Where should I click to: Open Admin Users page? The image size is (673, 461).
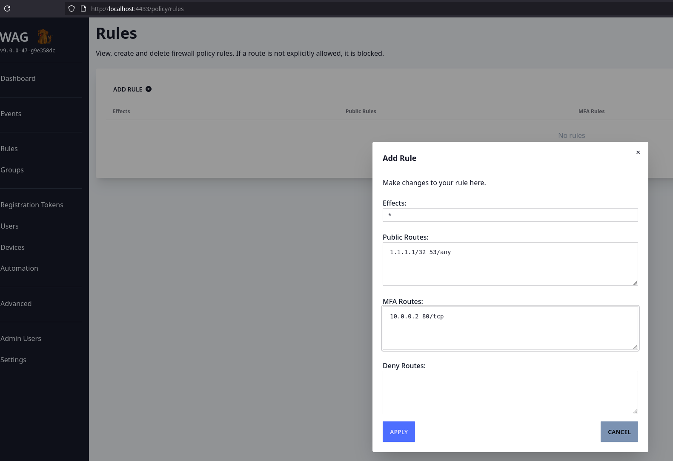click(x=21, y=338)
